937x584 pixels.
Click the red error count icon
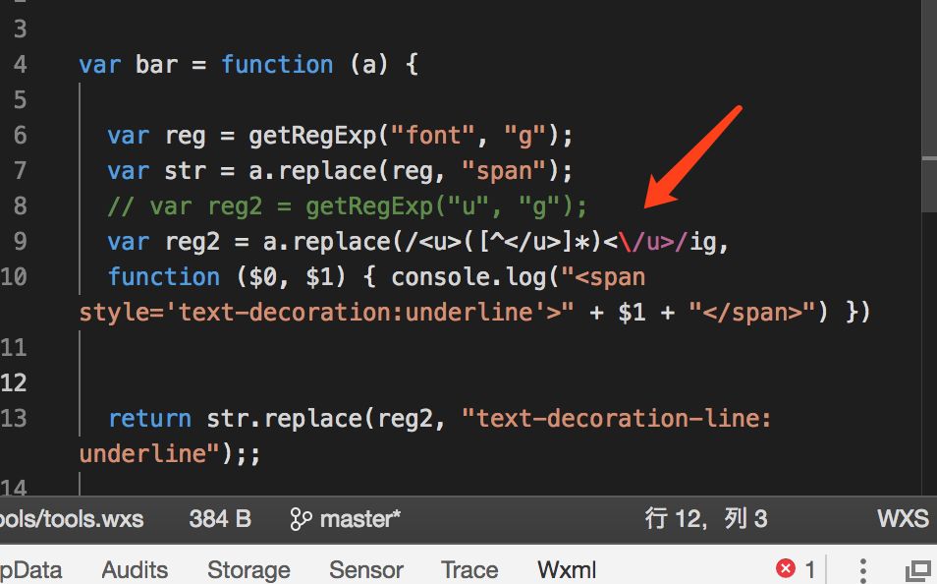pos(786,568)
